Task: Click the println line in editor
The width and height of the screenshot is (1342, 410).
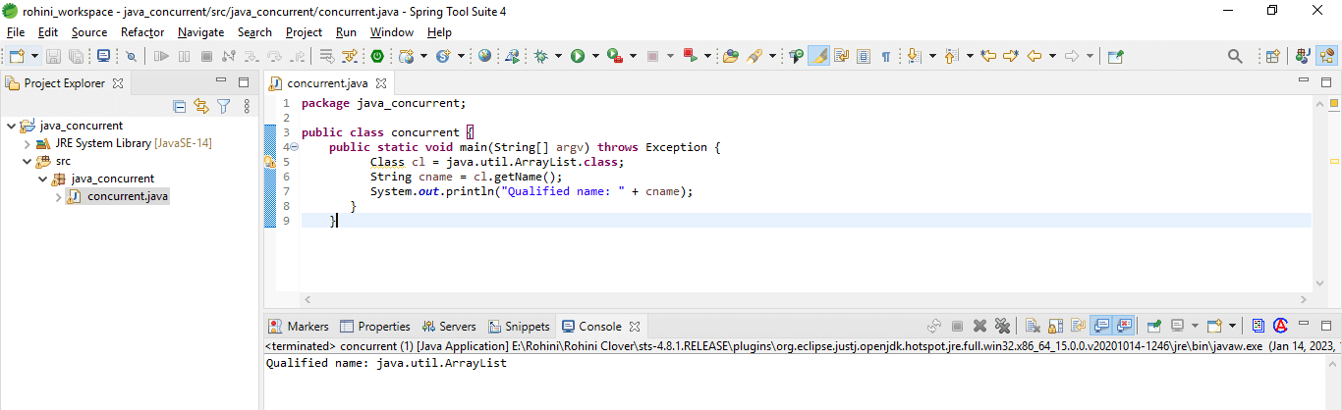Action: (x=531, y=191)
